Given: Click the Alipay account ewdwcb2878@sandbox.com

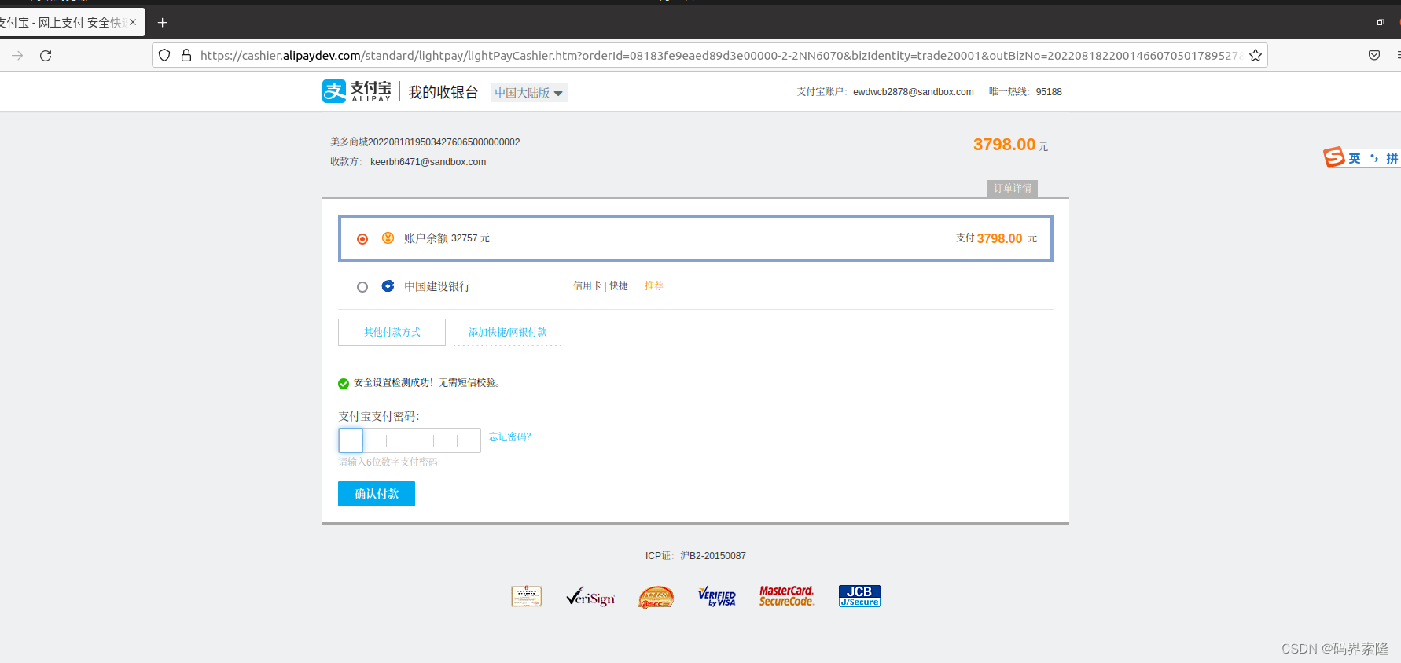Looking at the screenshot, I should tap(914, 92).
